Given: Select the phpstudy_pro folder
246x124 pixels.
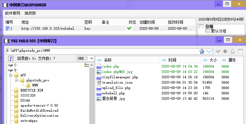Looking at the screenshot, I should (38, 80).
